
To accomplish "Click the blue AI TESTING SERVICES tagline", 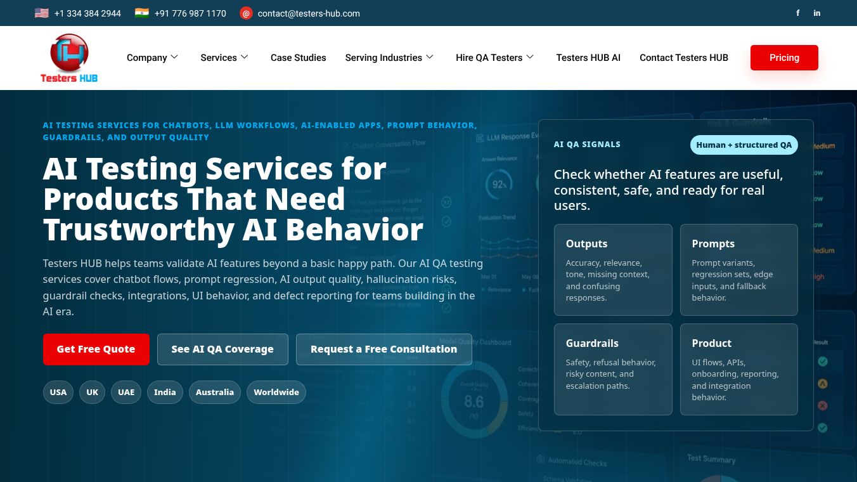I will click(x=260, y=131).
